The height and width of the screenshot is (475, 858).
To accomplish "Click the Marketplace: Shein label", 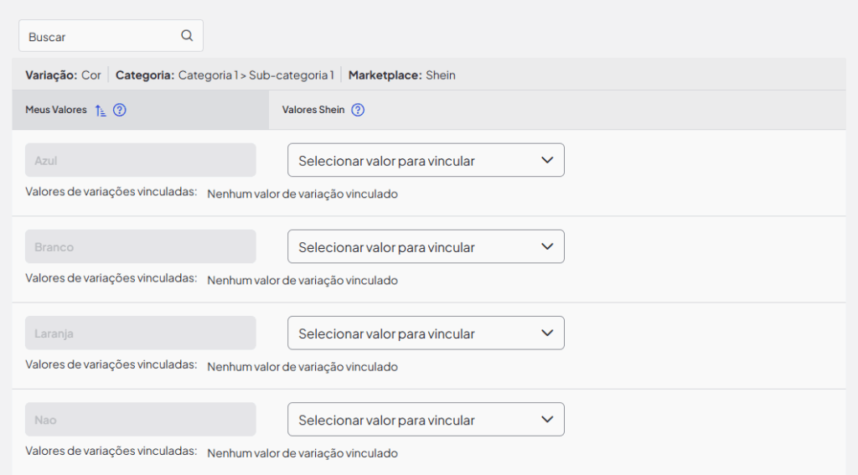I will (402, 75).
